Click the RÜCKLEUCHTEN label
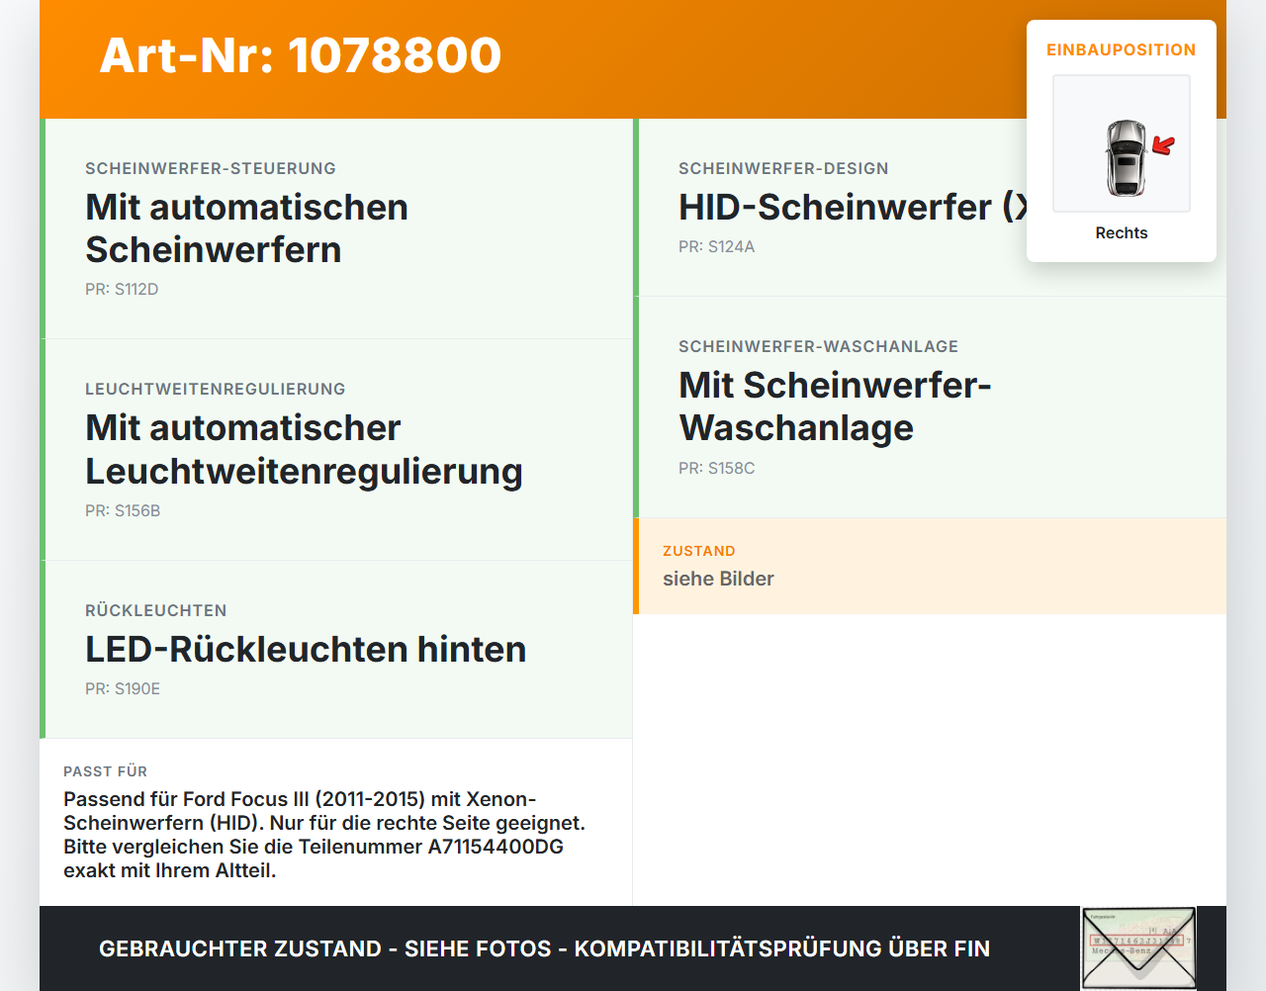1266x991 pixels. tap(156, 611)
